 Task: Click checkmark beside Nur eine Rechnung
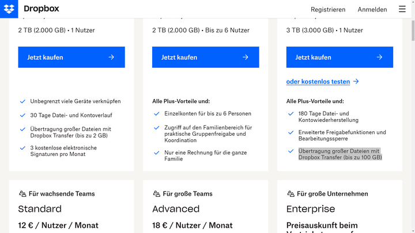tap(157, 152)
